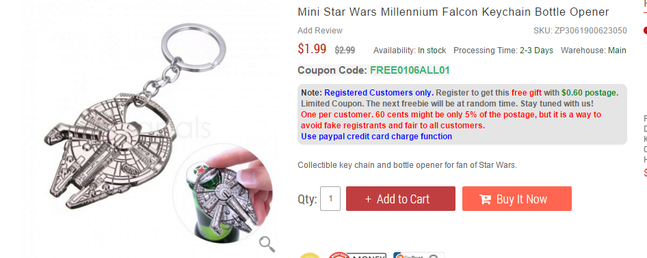Click the yellow round badge below buttons
Image resolution: width=647 pixels, height=258 pixels.
tap(309, 255)
